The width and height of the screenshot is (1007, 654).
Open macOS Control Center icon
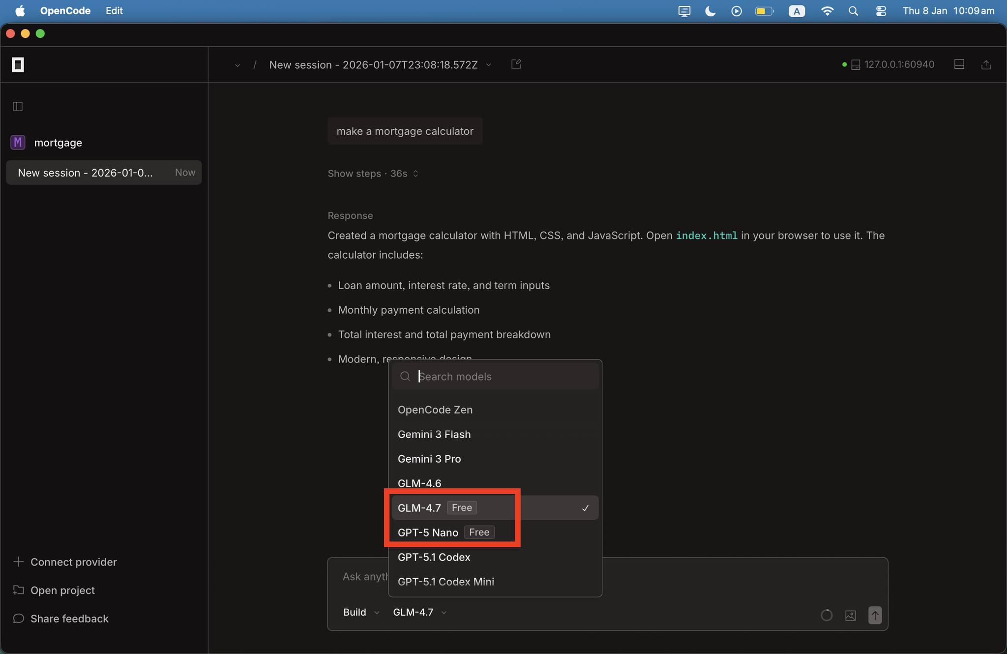coord(881,11)
